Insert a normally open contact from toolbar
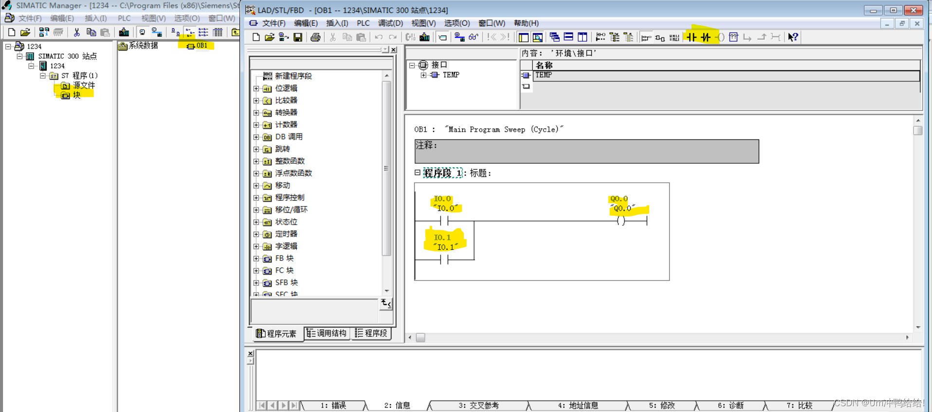This screenshot has height=412, width=932. [x=692, y=37]
